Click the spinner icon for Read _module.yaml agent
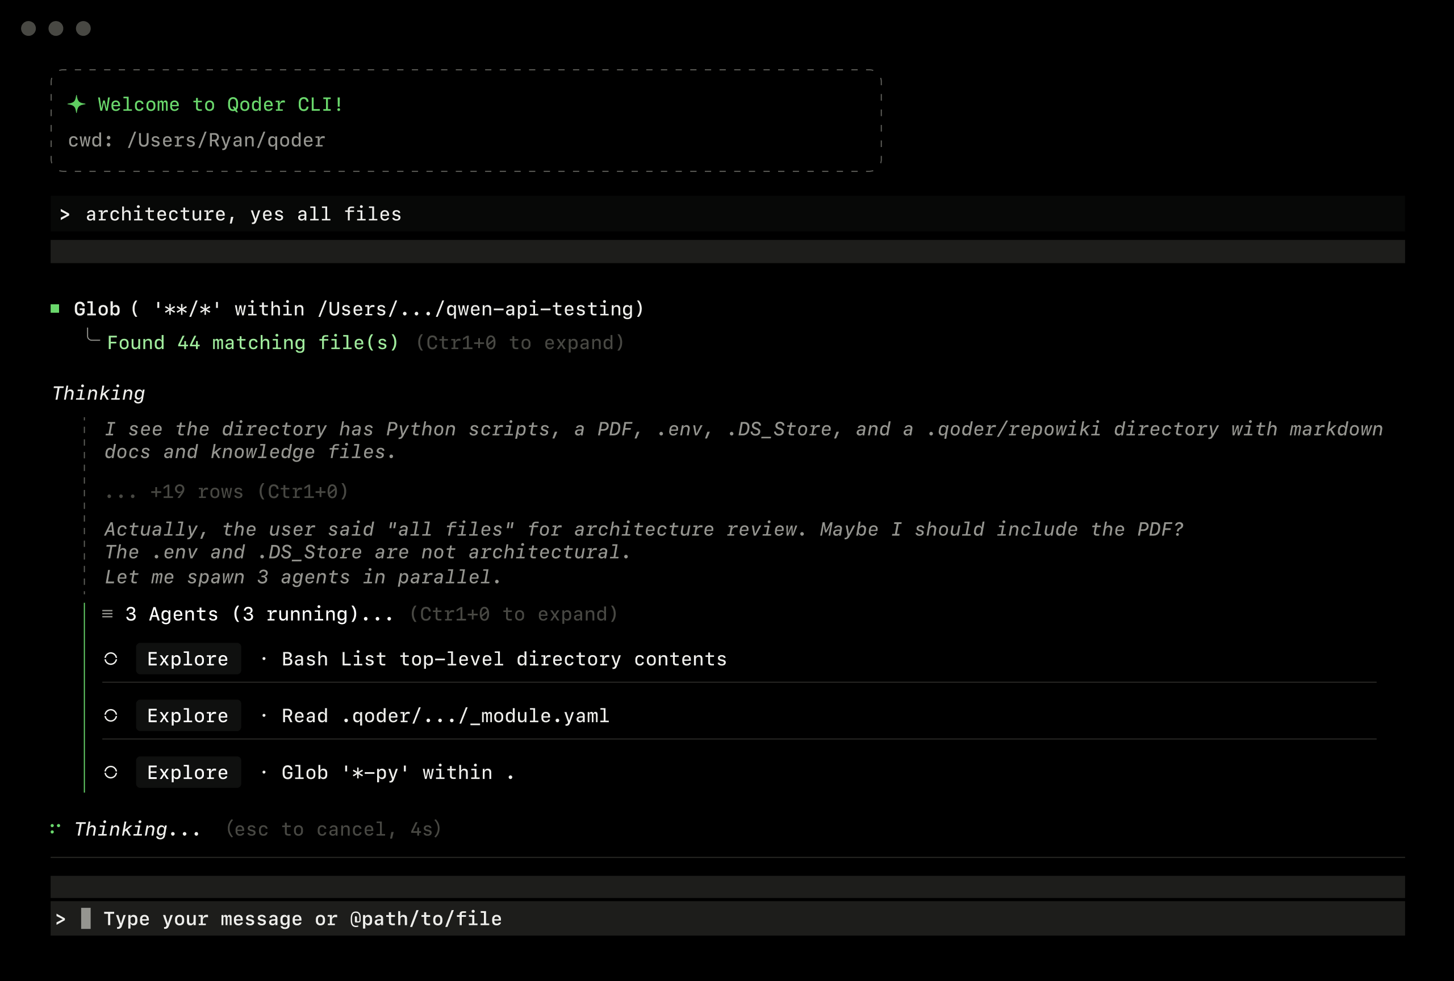 click(111, 715)
